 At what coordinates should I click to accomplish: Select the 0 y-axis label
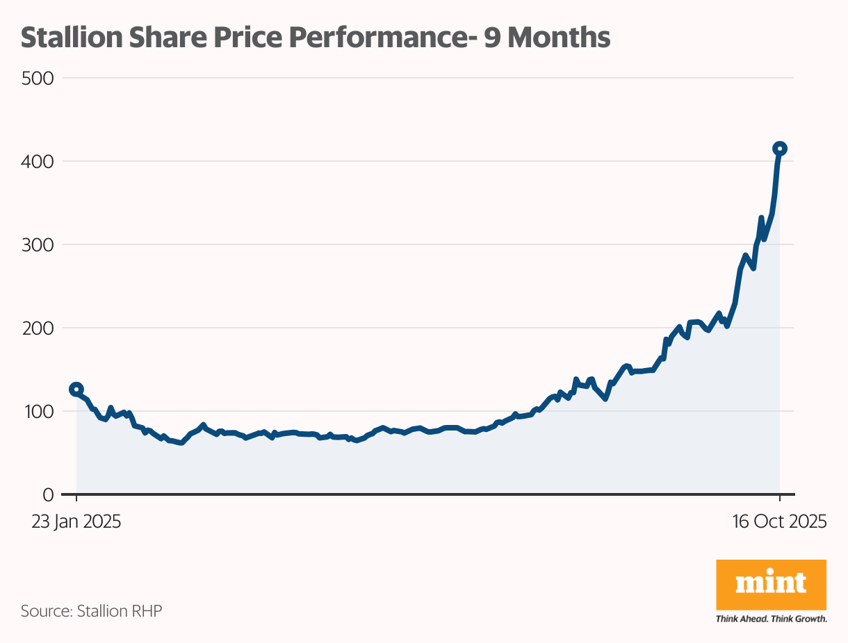tap(48, 494)
